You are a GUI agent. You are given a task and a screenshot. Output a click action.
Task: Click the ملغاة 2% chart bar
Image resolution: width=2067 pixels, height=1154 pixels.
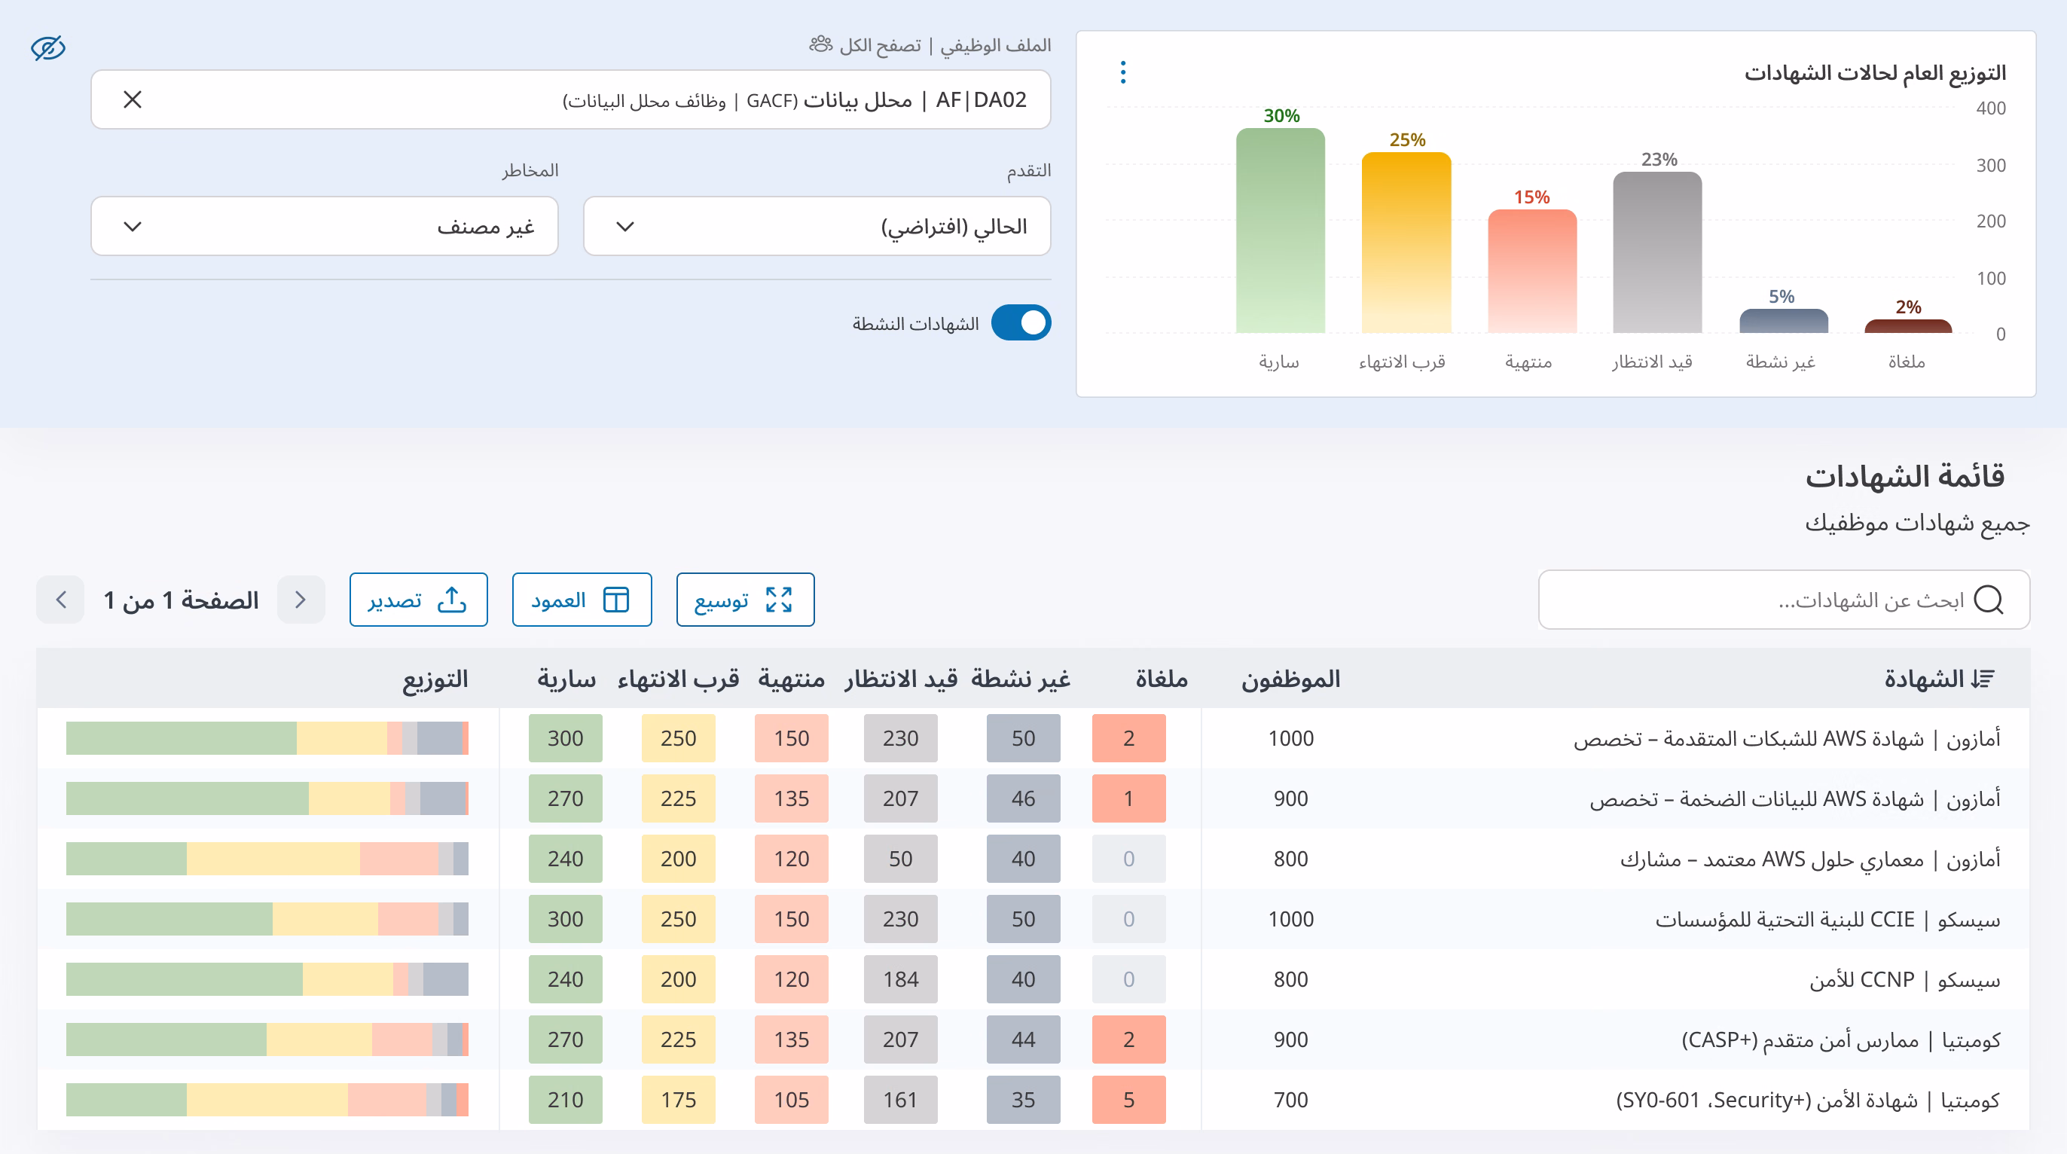click(1908, 326)
